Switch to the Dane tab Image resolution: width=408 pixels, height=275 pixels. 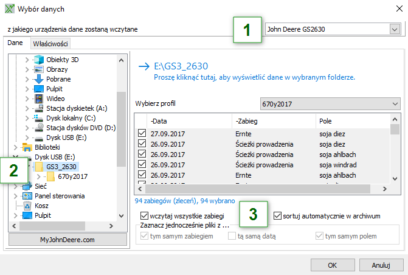[x=15, y=43]
